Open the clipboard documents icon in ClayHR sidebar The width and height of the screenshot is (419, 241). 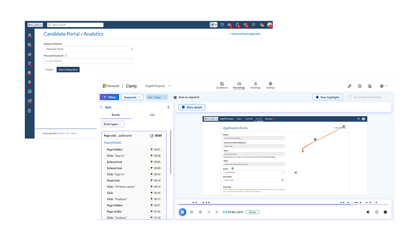[29, 73]
